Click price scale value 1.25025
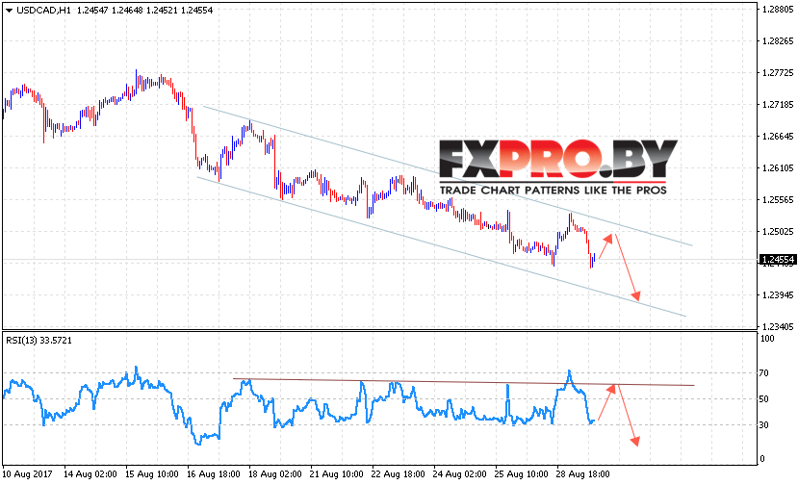Screen dimensions: 798x485 tap(778, 231)
